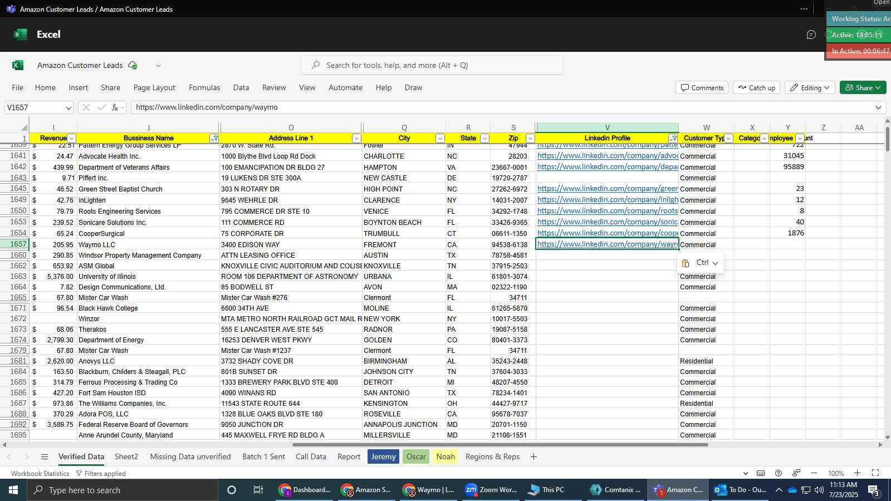Open the City column filter dropdown
Viewport: 891px width, 501px height.
tap(440, 138)
